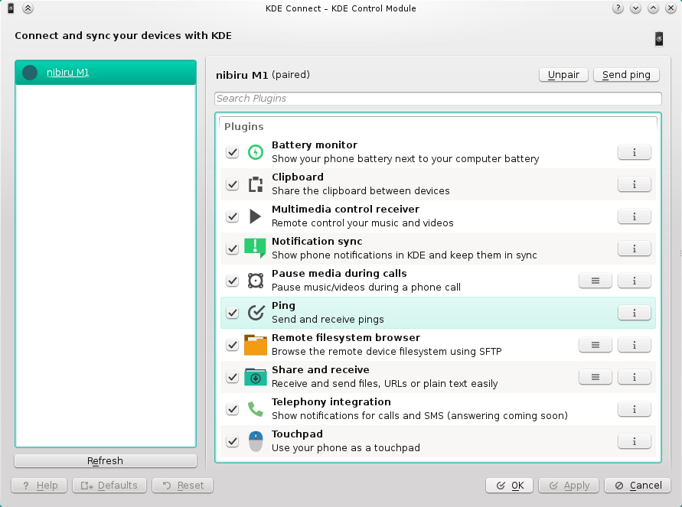
Task: Click the keep-above arrows button in title bar
Action: [28, 8]
